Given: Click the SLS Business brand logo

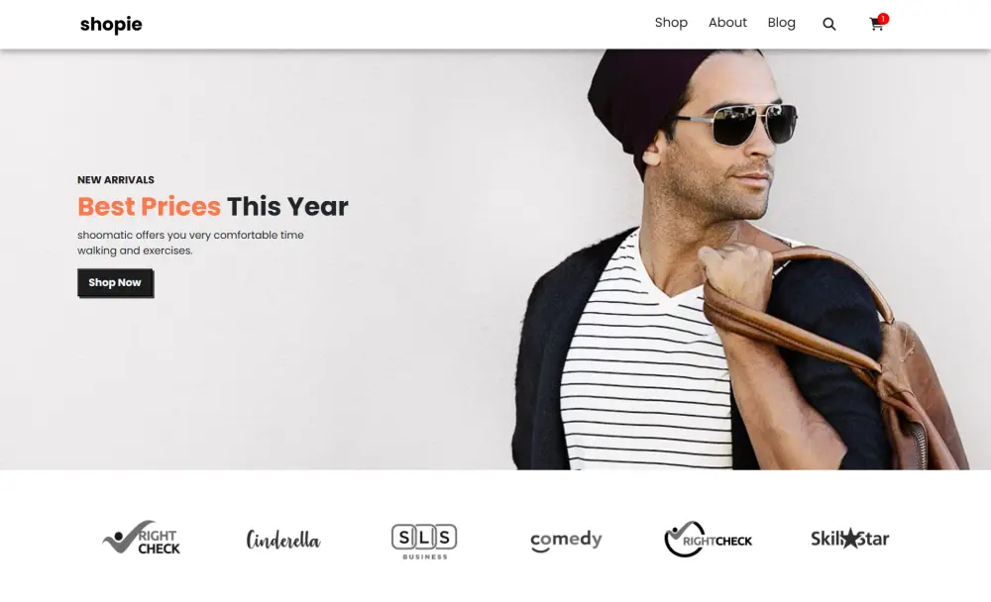Looking at the screenshot, I should 424,542.
